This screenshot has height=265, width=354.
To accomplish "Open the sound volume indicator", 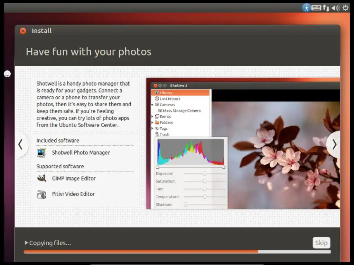I will click(x=335, y=8).
